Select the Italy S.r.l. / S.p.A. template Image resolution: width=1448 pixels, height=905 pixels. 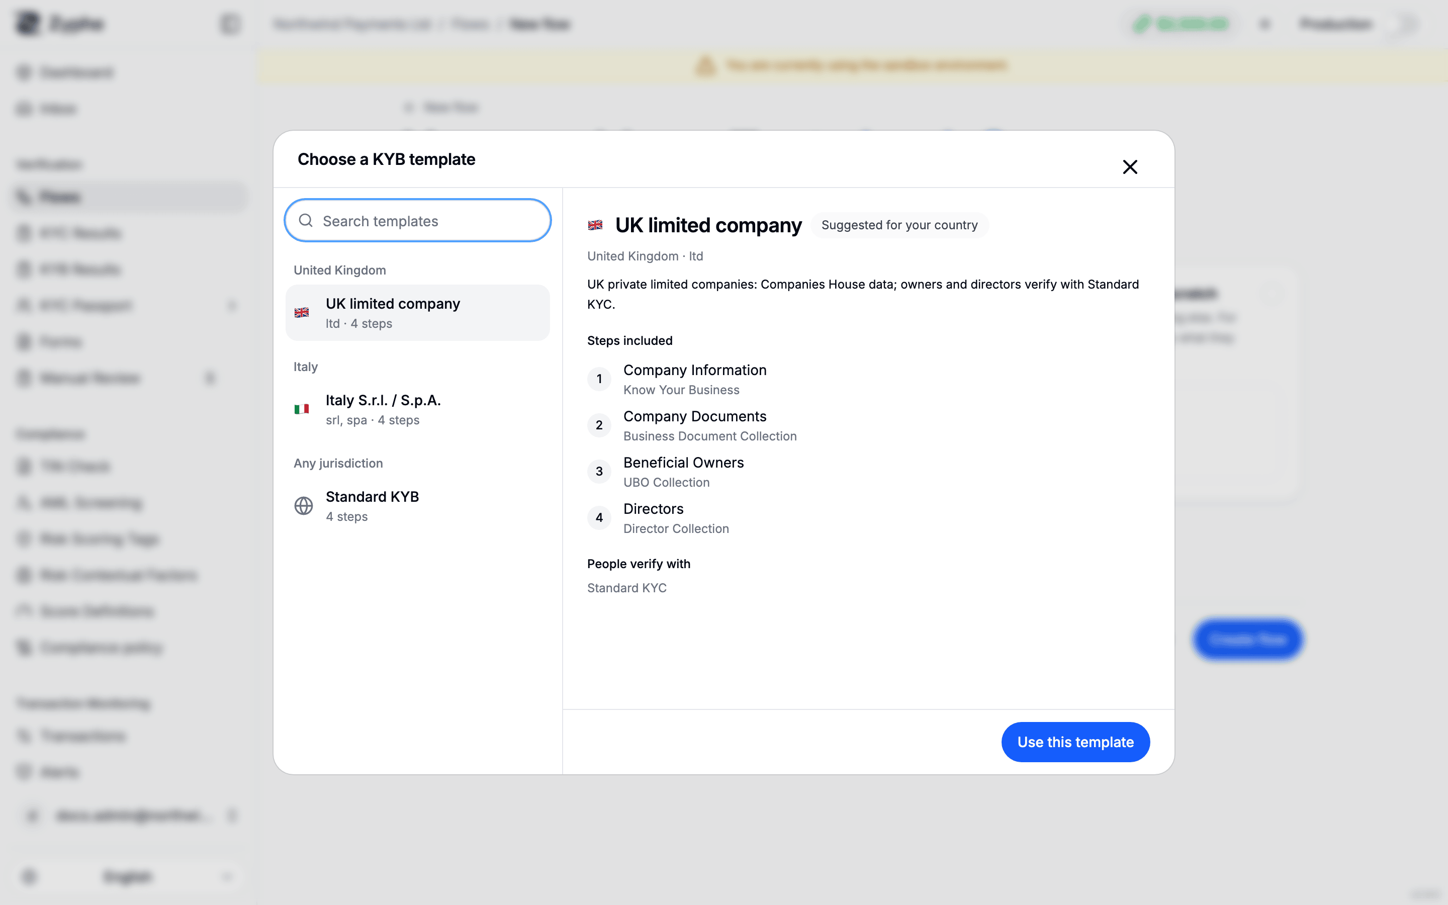click(418, 409)
